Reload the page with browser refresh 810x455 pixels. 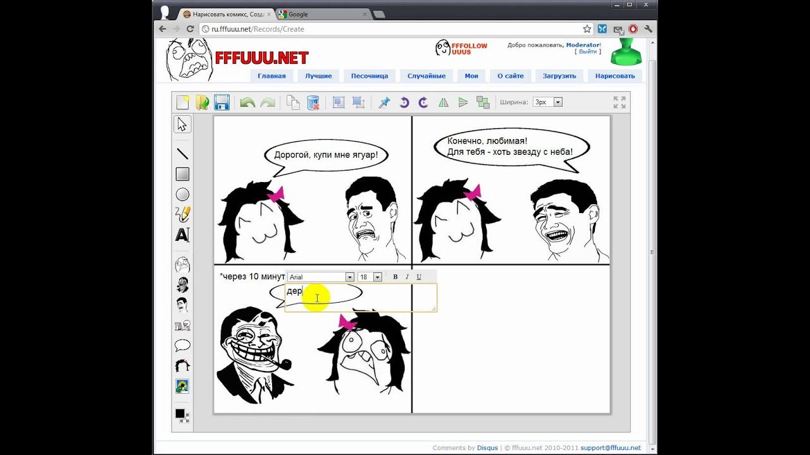pos(190,29)
